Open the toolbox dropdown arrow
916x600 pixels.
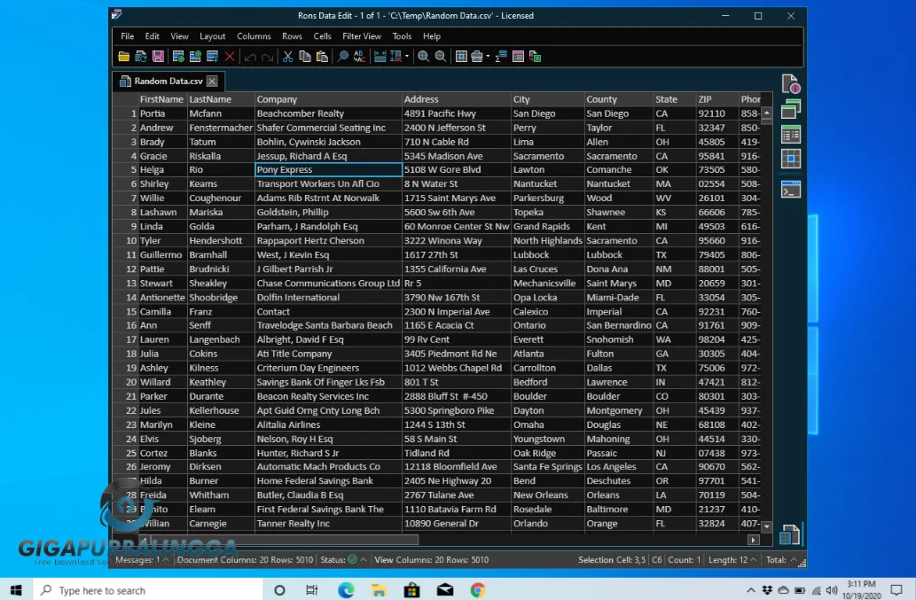pos(488,57)
